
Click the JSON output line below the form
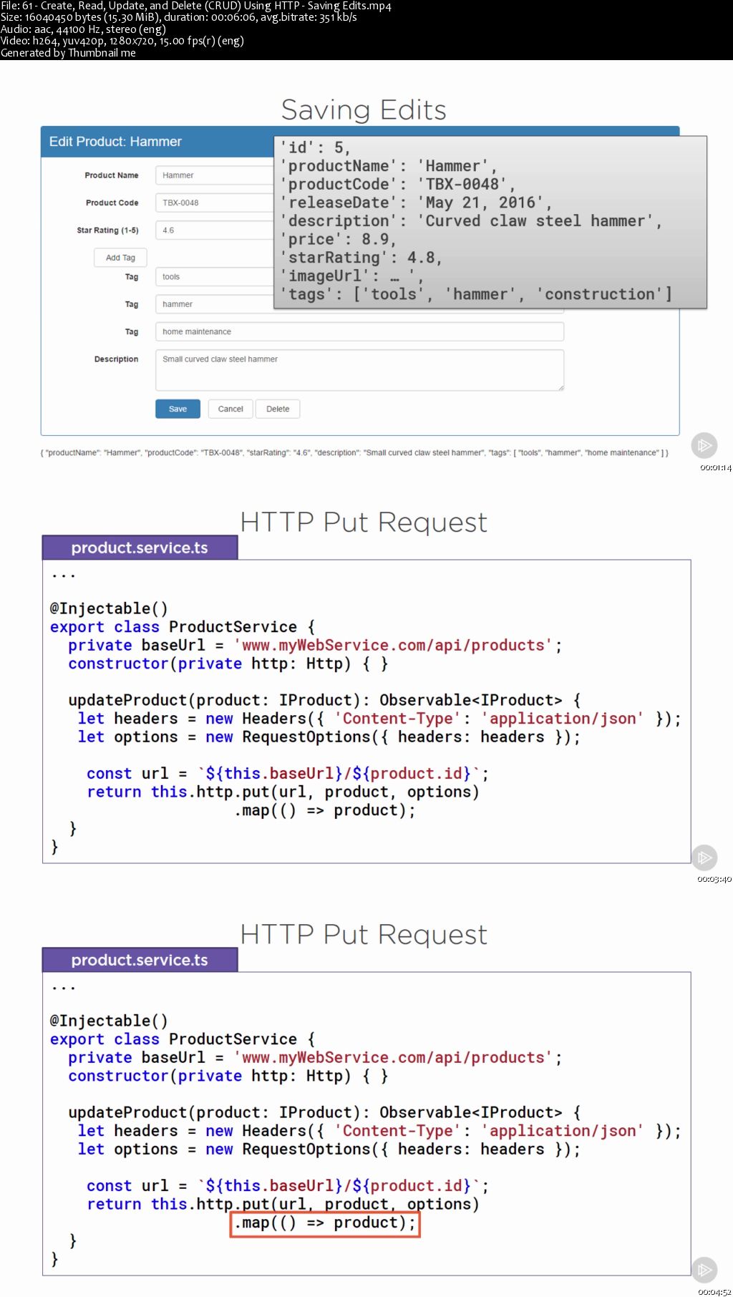[x=354, y=453]
